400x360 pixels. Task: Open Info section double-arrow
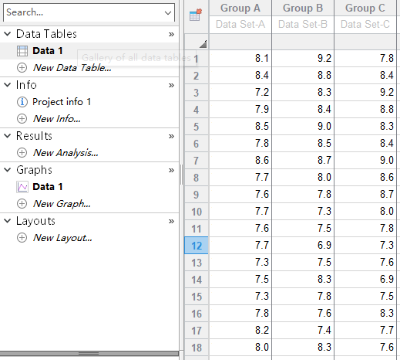171,85
